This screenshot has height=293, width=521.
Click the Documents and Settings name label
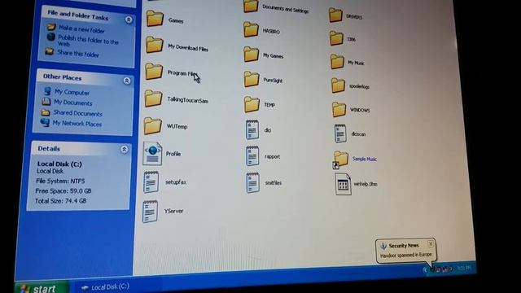coord(285,9)
